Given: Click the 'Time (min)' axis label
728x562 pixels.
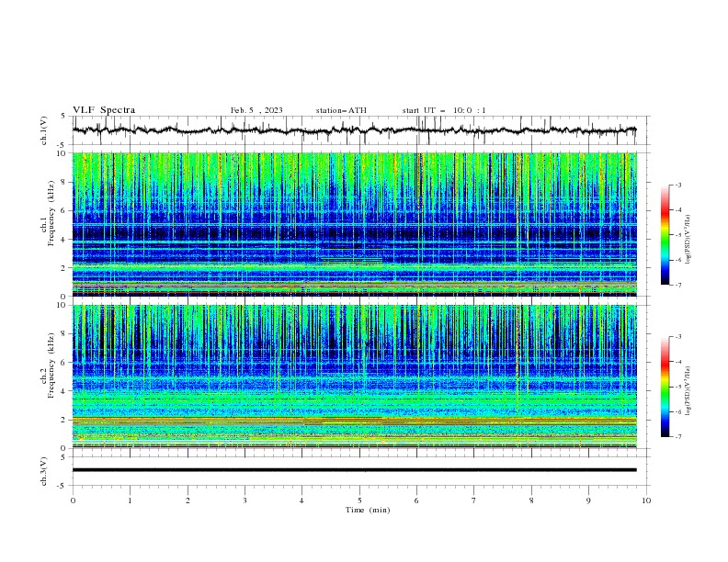Looking at the screenshot, I should (368, 510).
